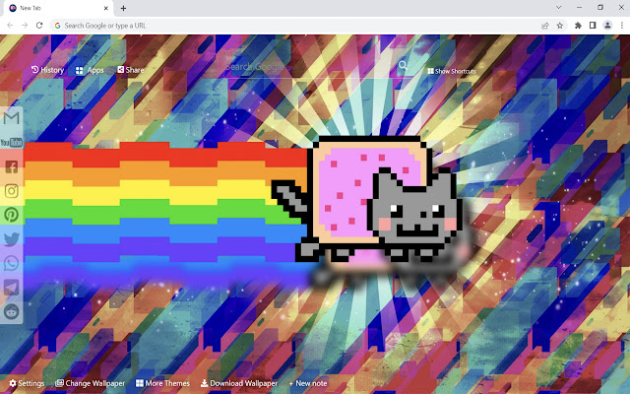Open the Chrome profile avatar

click(607, 26)
